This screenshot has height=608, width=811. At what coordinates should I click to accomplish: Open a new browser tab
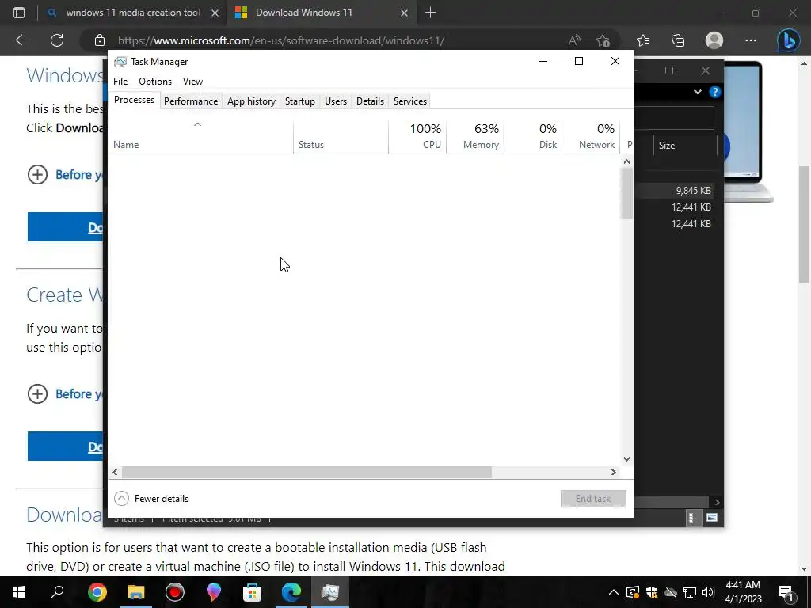pos(430,13)
